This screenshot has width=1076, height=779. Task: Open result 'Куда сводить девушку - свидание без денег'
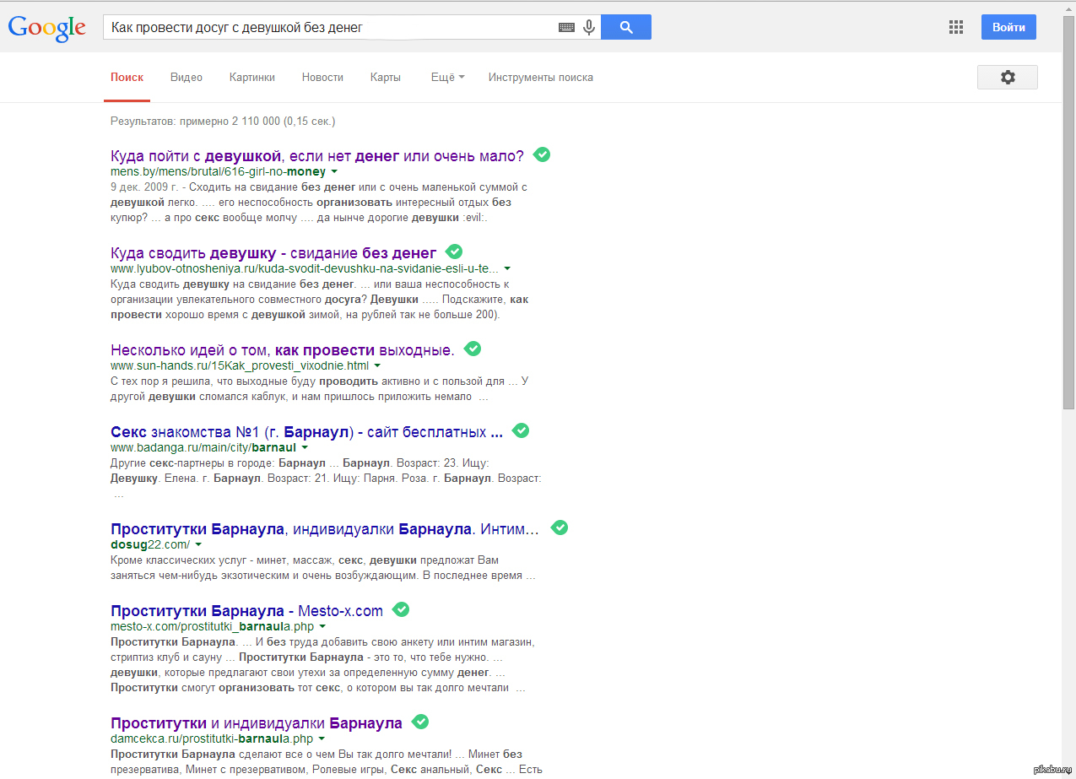point(273,252)
